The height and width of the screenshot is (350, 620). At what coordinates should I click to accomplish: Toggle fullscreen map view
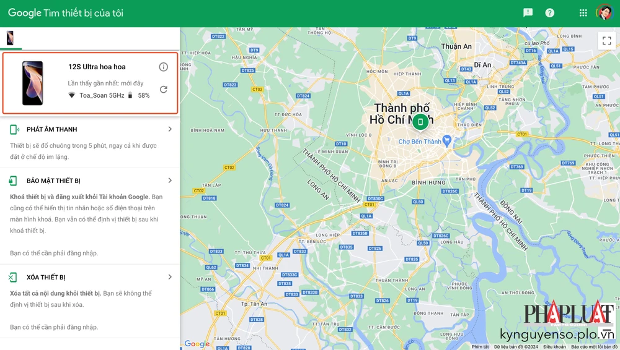coord(607,40)
